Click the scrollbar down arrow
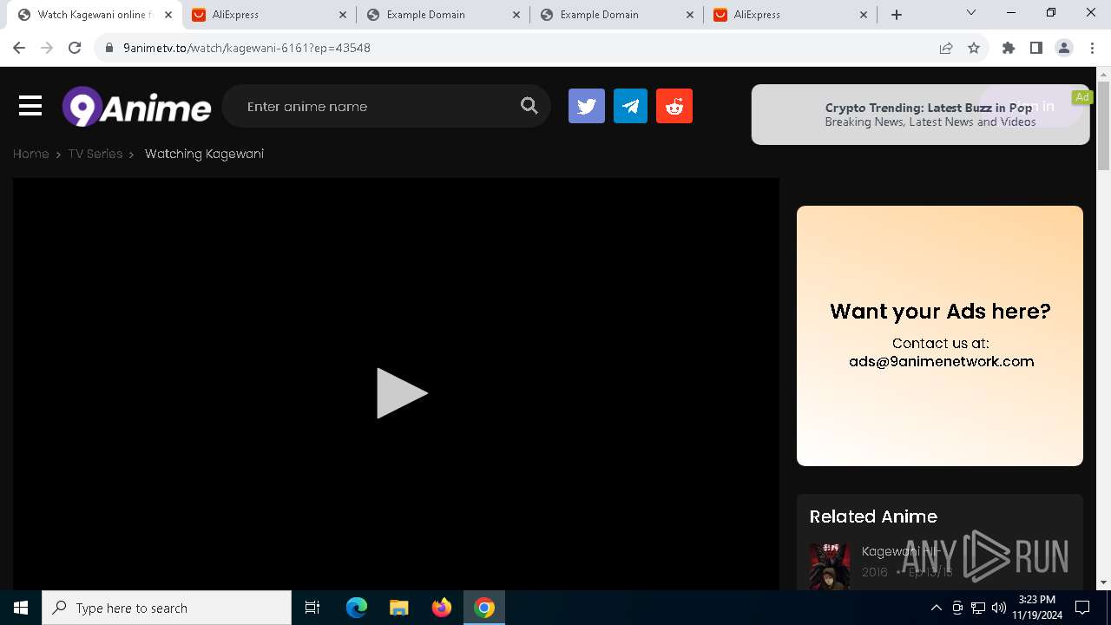The height and width of the screenshot is (625, 1111). pos(1104,583)
